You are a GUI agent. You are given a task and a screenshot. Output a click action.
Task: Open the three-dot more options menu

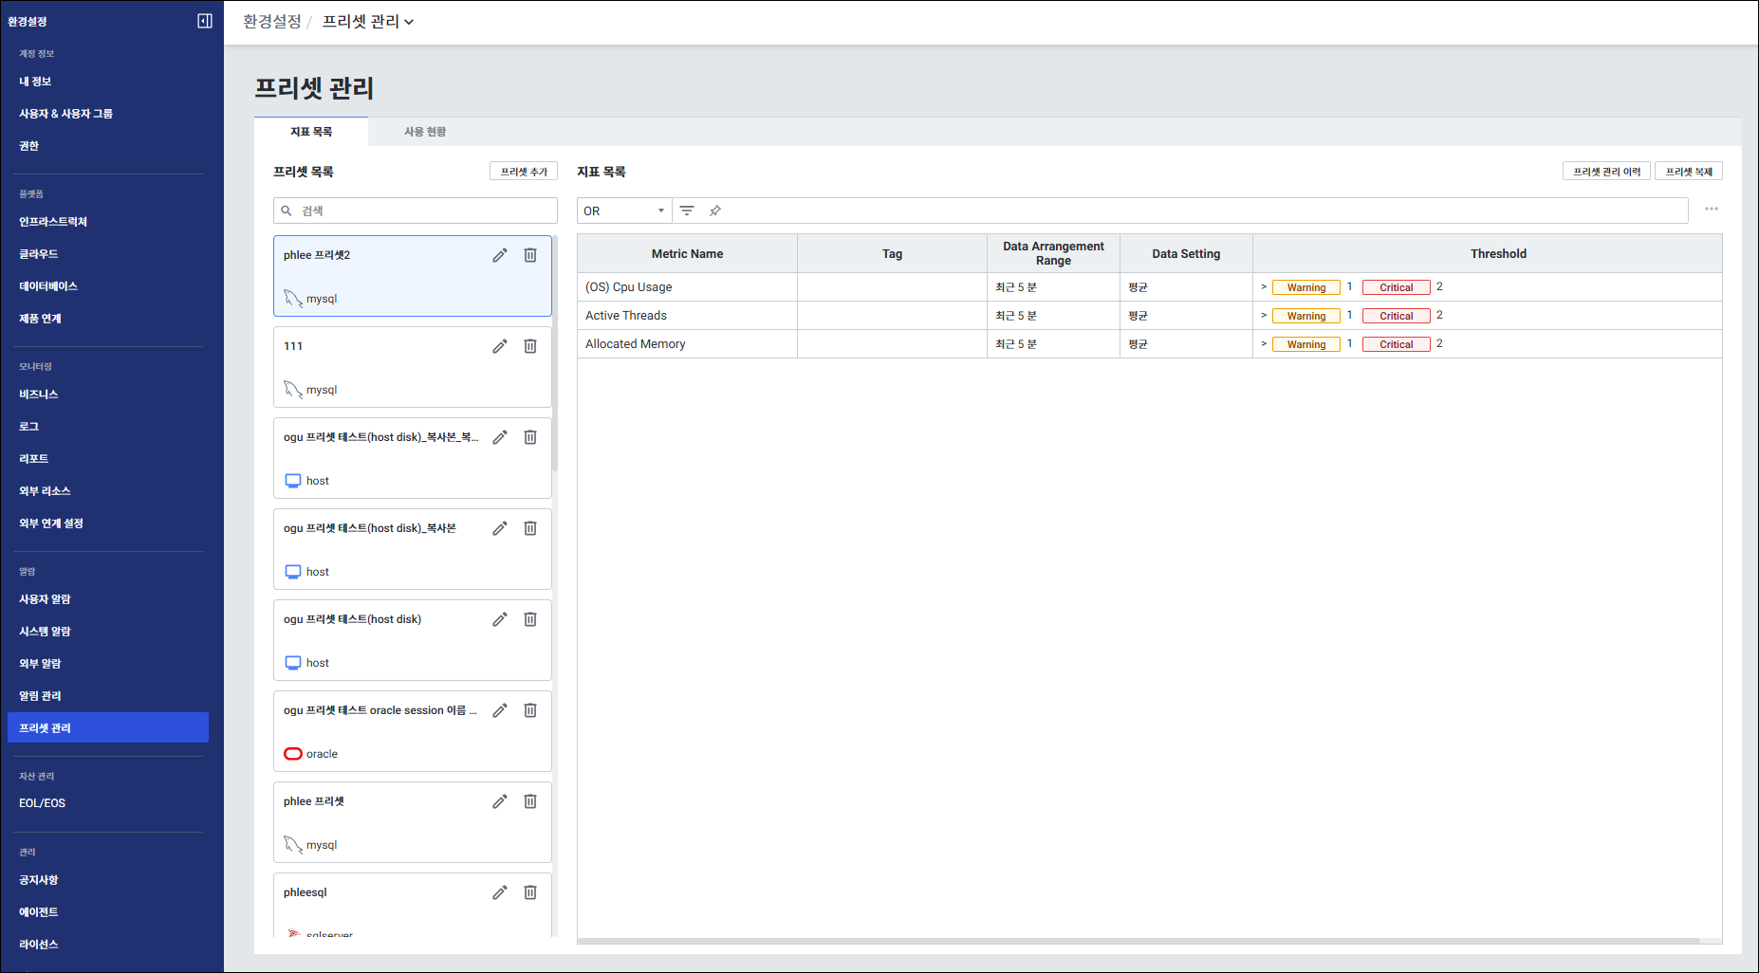click(x=1711, y=210)
